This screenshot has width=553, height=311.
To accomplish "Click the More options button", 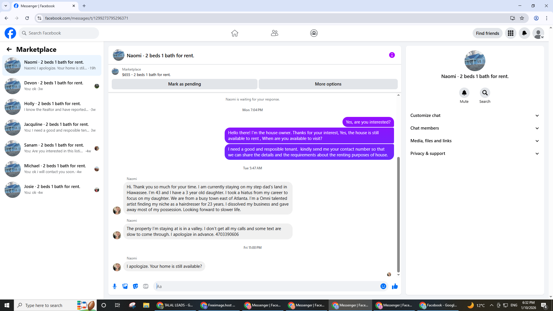I will click(328, 84).
